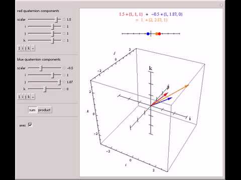Click red quaternion i slider thumb

click(x=53, y=26)
